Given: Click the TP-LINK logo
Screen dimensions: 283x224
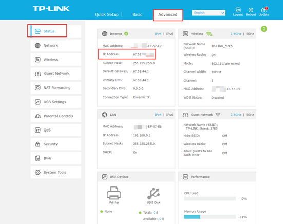Looking at the screenshot, I should (x=51, y=9).
